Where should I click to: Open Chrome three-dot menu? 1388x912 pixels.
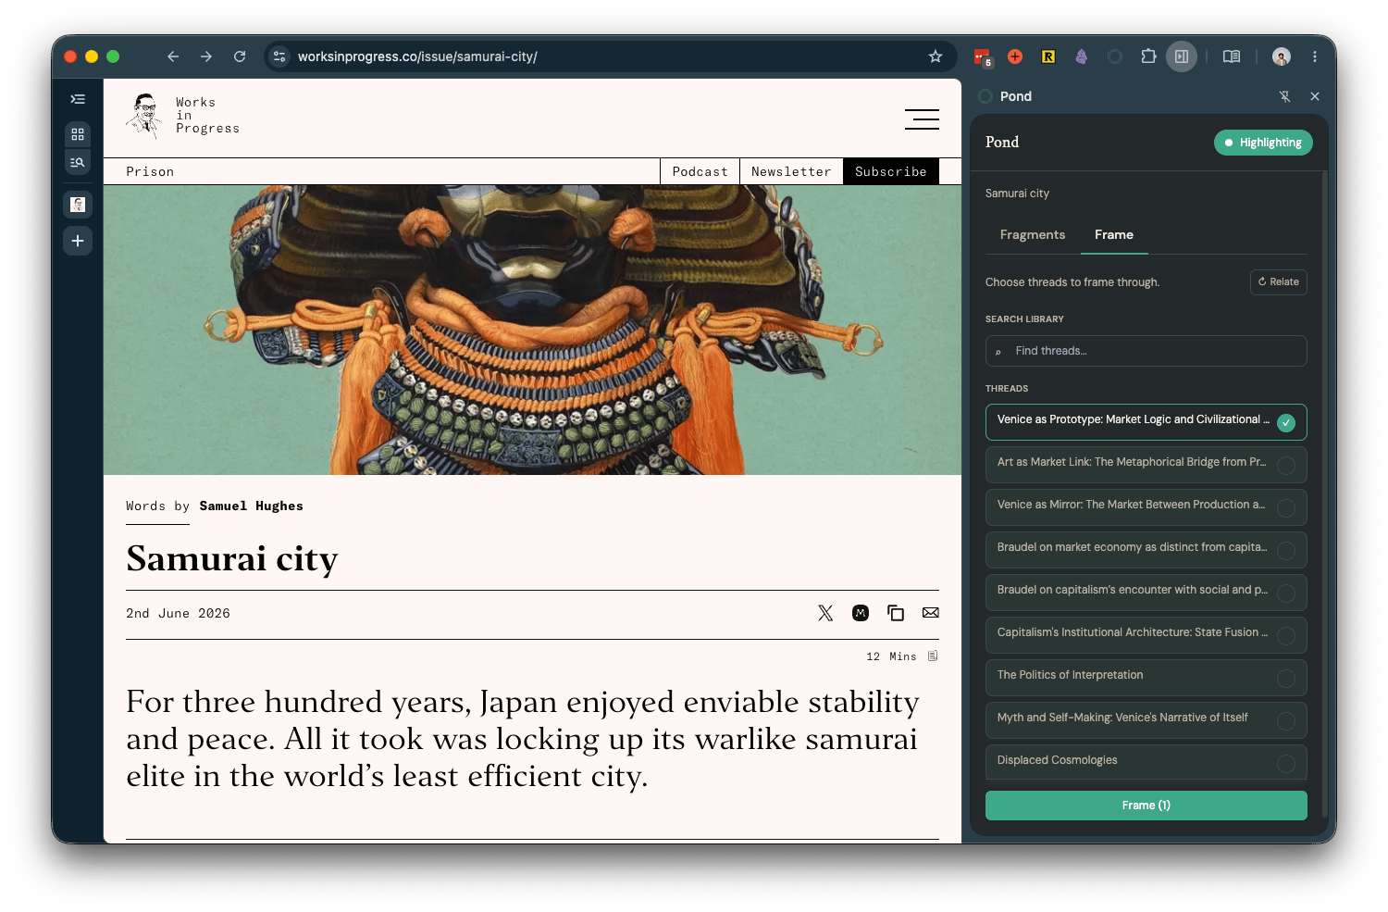[x=1315, y=56]
